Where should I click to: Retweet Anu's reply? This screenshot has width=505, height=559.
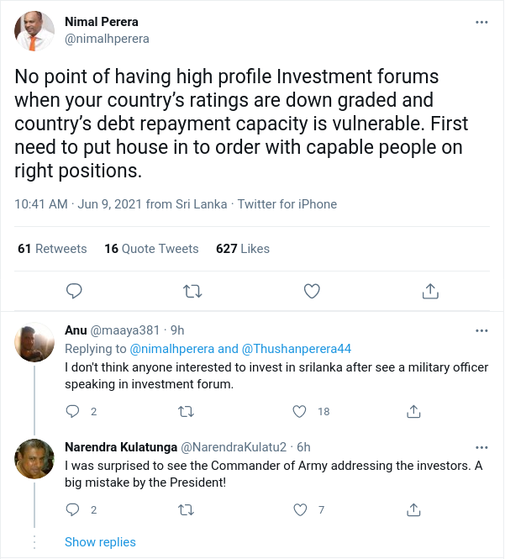(186, 412)
